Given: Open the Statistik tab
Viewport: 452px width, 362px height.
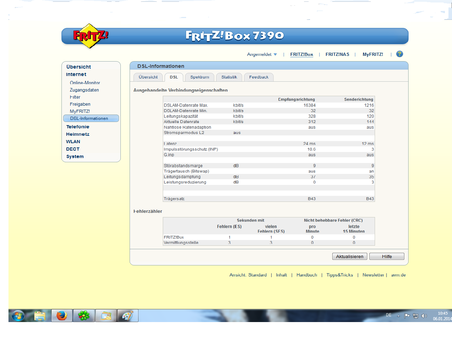Looking at the screenshot, I should (x=229, y=77).
